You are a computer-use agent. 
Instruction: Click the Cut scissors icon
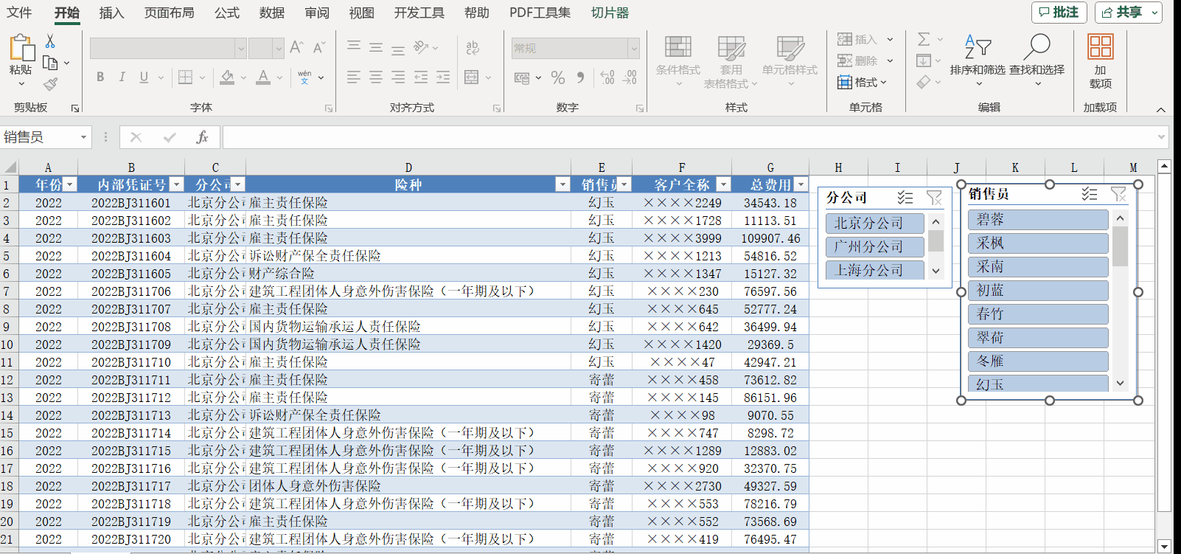click(50, 41)
